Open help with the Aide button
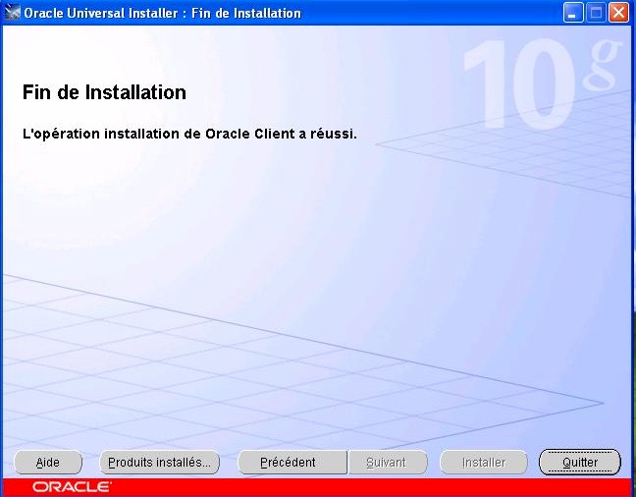Viewport: 636px width, 497px height. 48,462
